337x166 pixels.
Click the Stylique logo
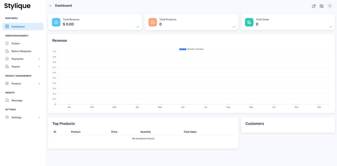17,6
